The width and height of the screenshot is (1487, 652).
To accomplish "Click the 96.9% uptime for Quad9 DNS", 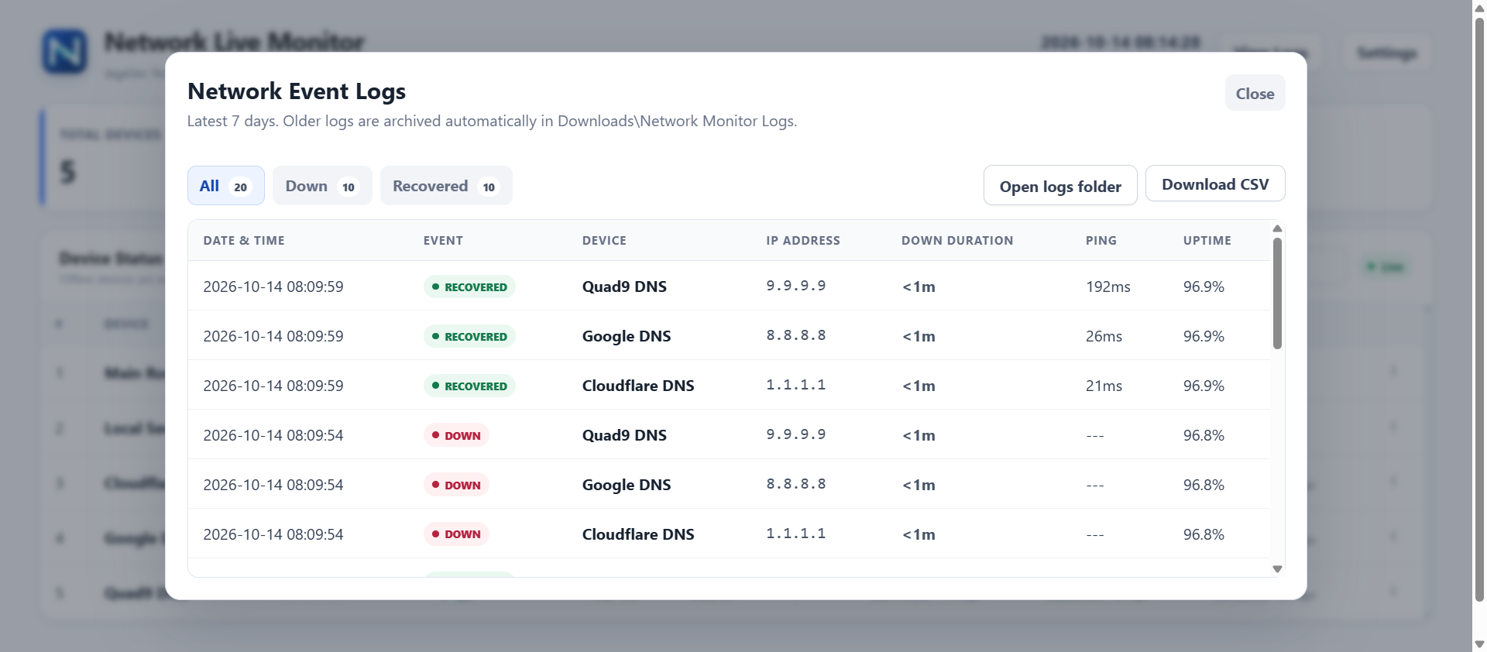I will (x=1204, y=287).
